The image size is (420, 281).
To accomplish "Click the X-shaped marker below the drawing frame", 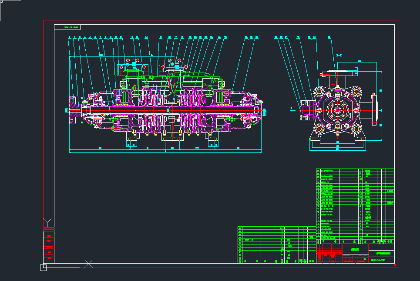I will 88,263.
